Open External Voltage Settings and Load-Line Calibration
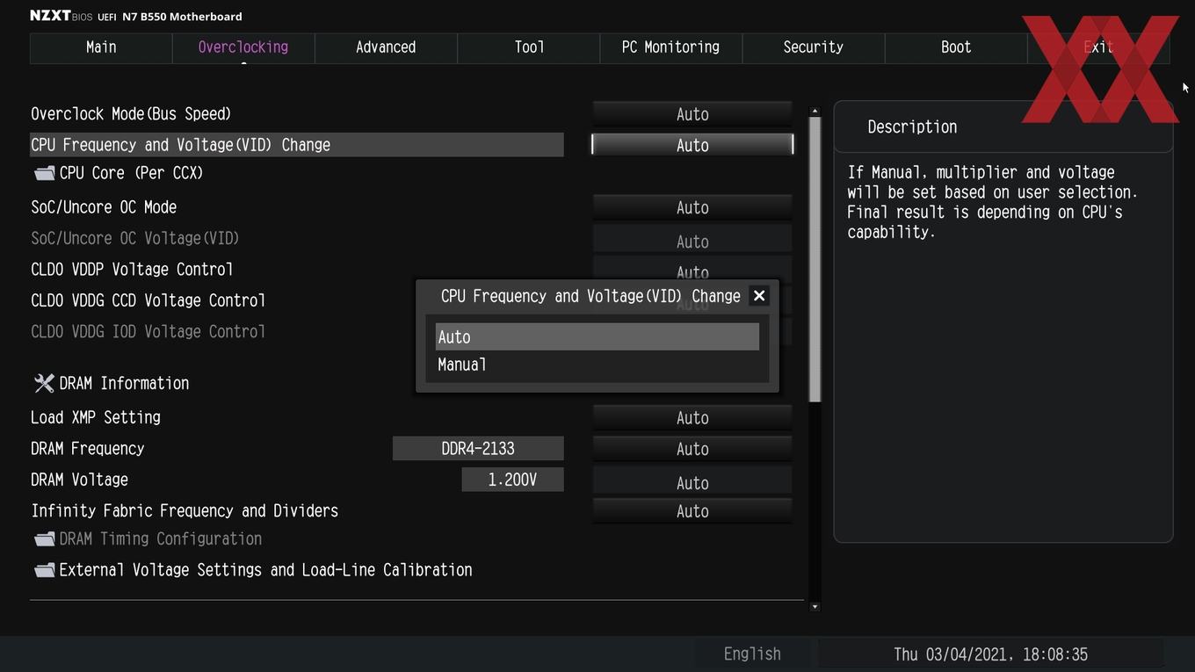Viewport: 1195px width, 672px height. (265, 570)
